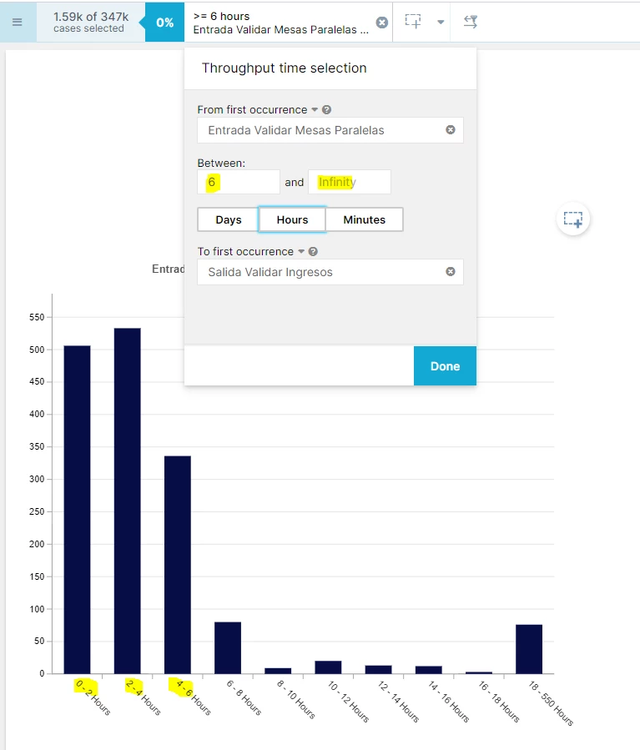Image resolution: width=640 pixels, height=750 pixels.
Task: Expand 'From first occurrence' dropdown
Action: tap(315, 110)
